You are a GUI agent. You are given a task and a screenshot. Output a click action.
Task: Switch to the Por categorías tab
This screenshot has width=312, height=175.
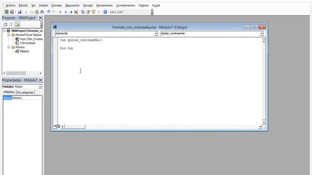(25, 92)
